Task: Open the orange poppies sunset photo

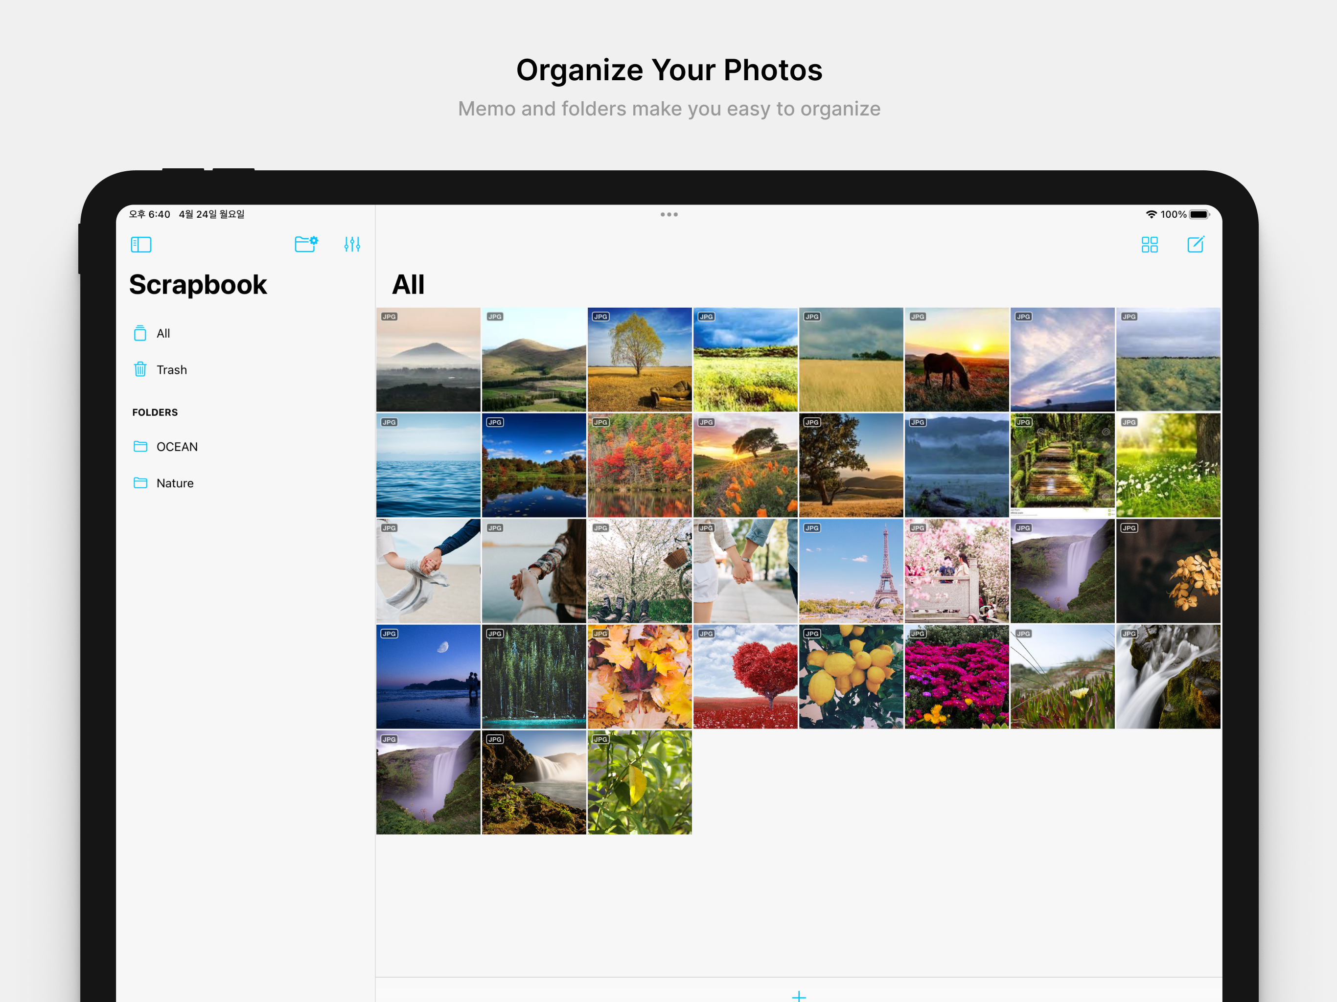Action: tap(745, 465)
